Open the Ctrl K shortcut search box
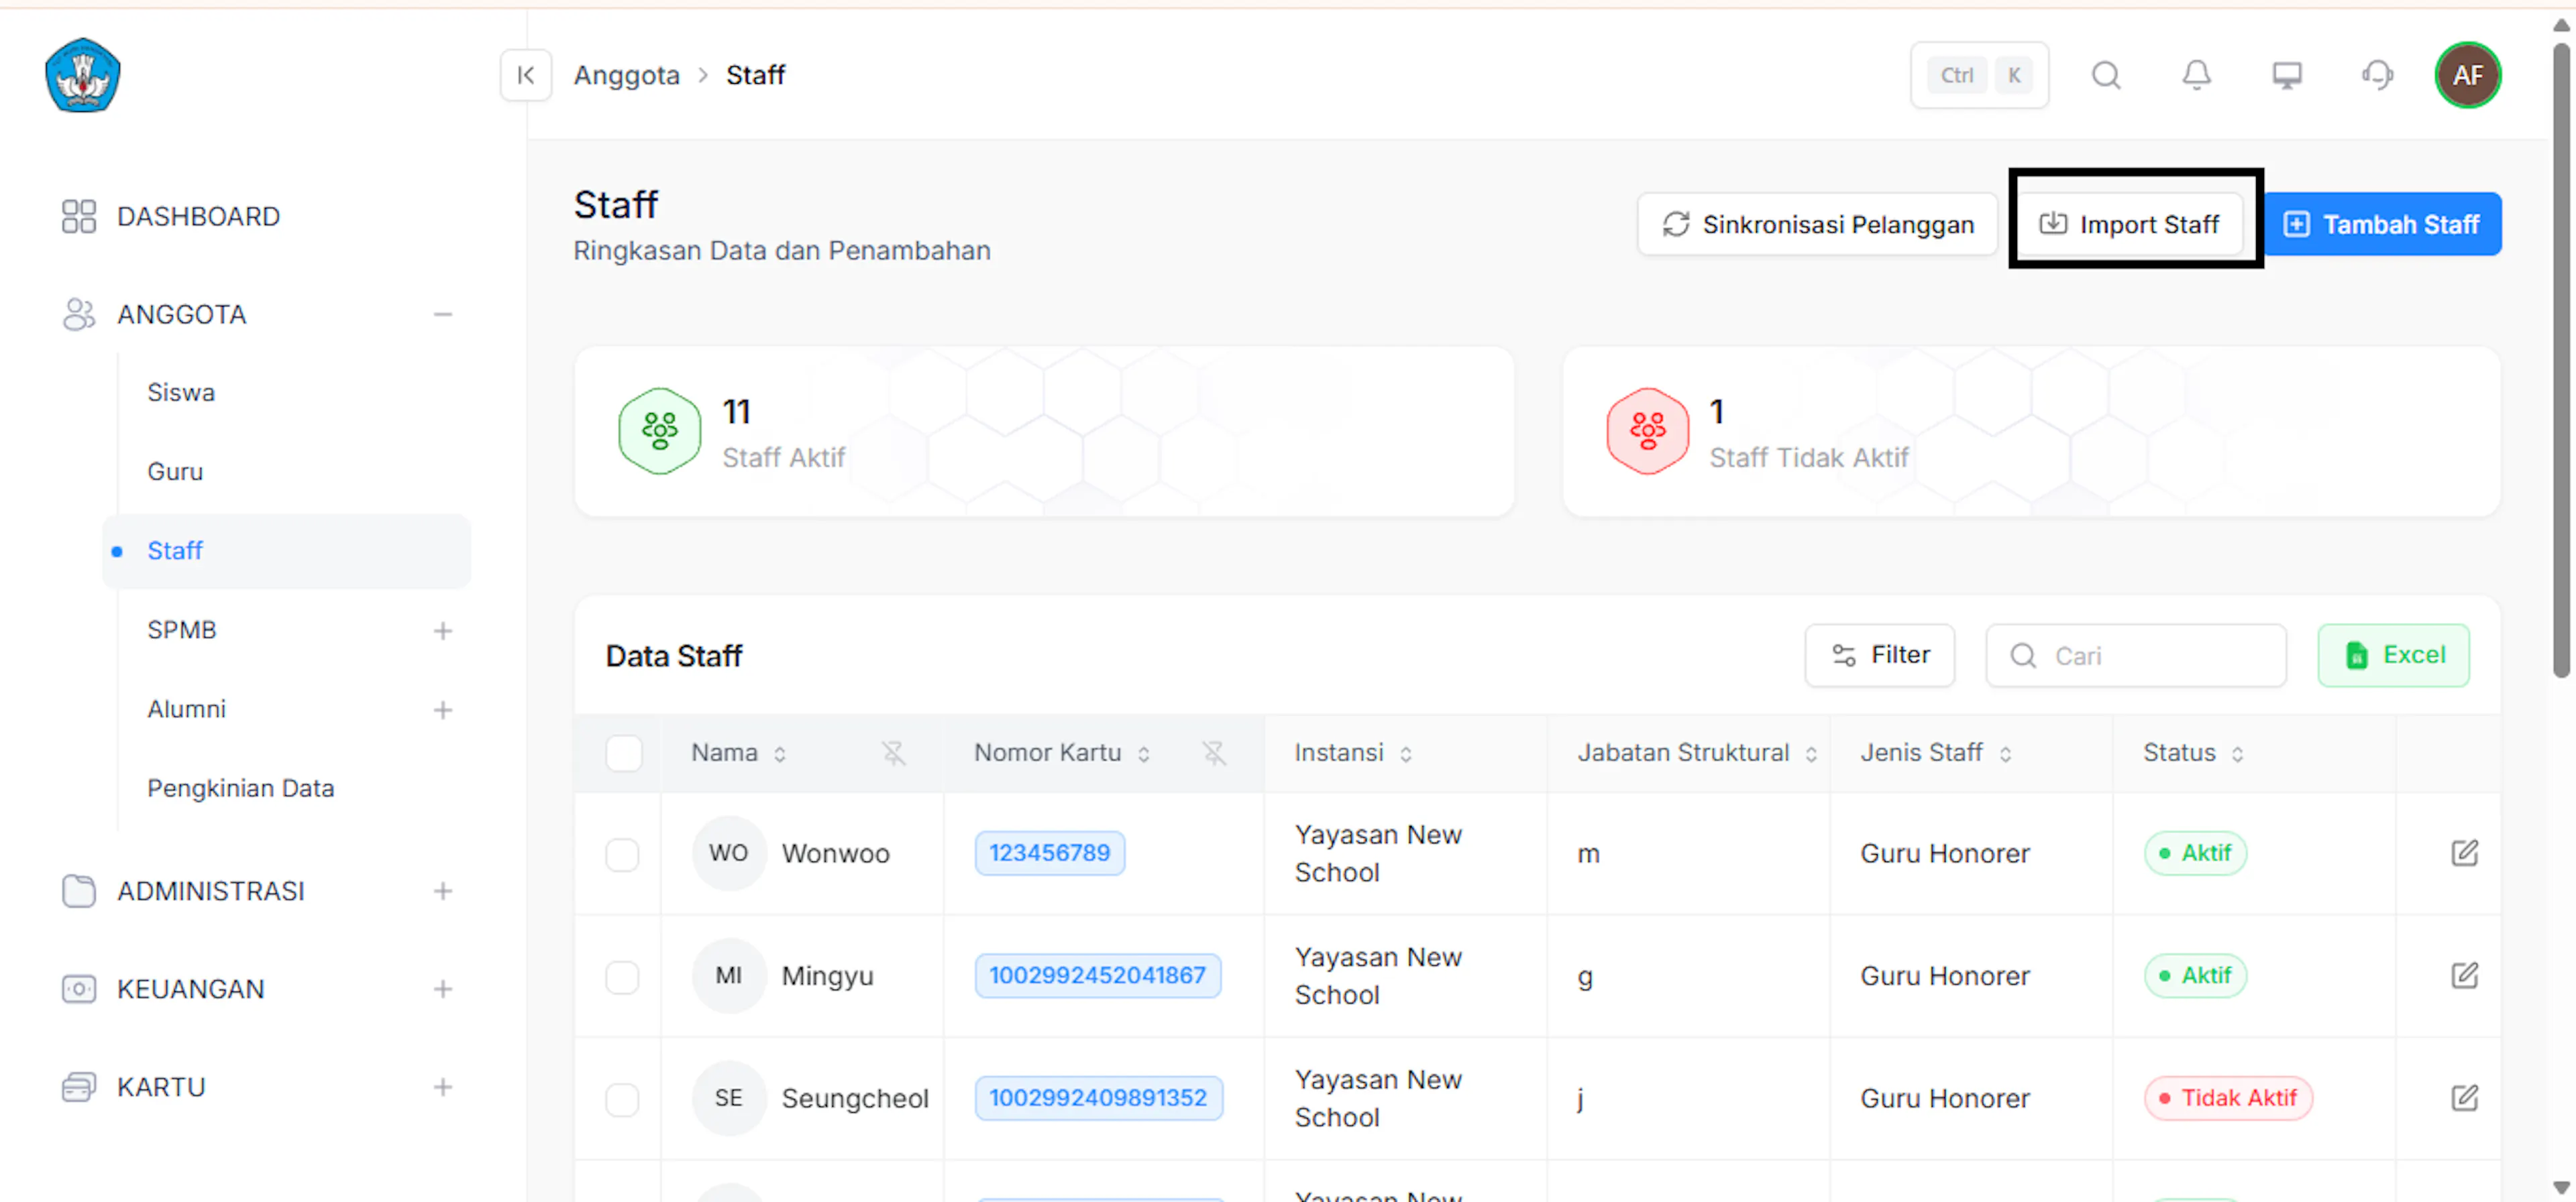 tap(1979, 75)
